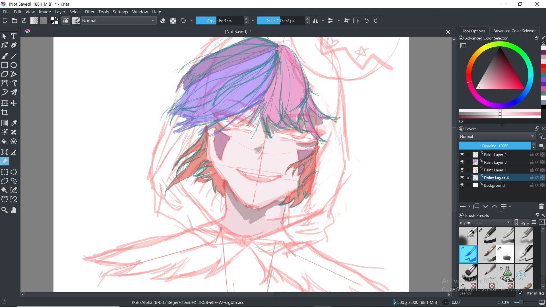
Task: Activate the Crop tool
Action: pyautogui.click(x=5, y=113)
